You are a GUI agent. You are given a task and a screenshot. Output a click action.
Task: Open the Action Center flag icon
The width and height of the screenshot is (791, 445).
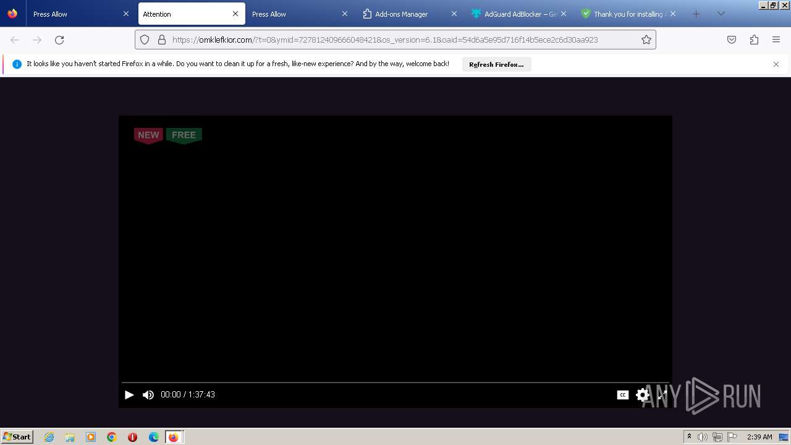pyautogui.click(x=732, y=437)
